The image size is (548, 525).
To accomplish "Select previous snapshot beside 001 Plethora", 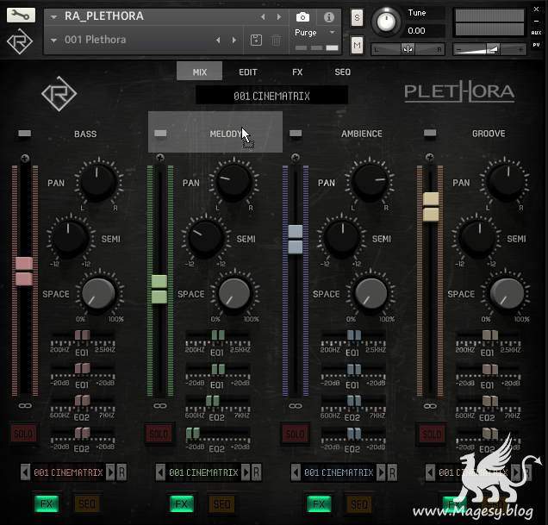I will pyautogui.click(x=218, y=41).
